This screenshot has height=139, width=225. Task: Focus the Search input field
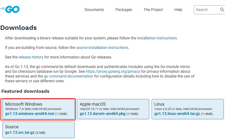tap(207, 10)
